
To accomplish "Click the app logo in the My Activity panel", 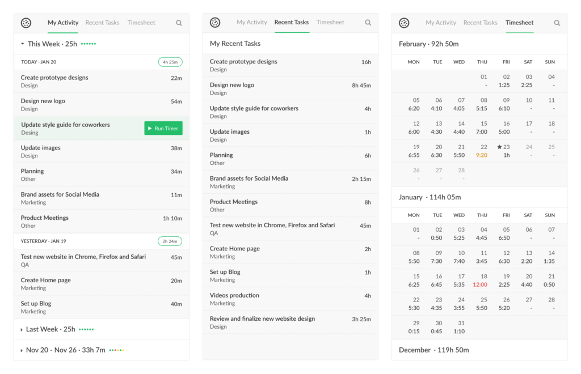I will click(26, 23).
